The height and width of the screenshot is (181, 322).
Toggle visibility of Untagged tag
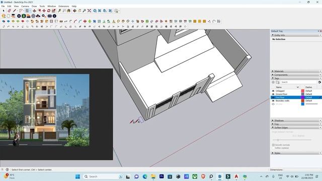(x=273, y=90)
